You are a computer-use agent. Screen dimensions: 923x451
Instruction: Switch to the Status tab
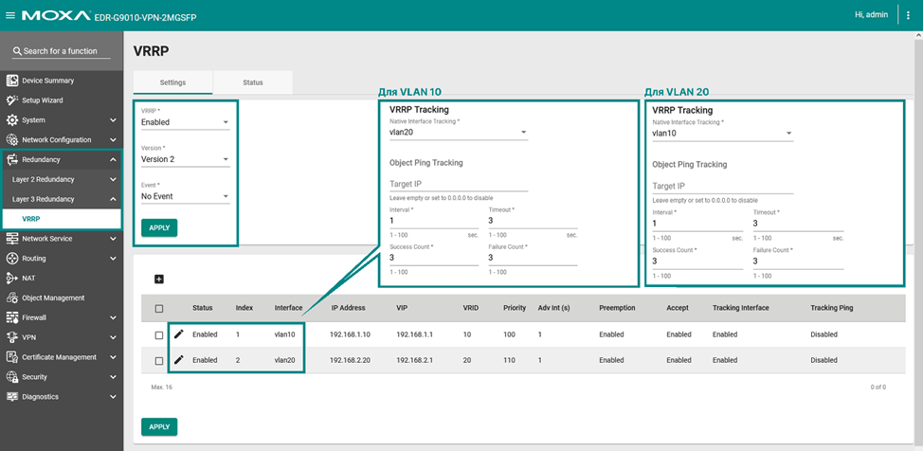252,82
